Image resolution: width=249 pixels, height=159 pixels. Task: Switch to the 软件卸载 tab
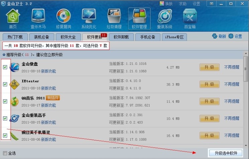tap(121, 37)
